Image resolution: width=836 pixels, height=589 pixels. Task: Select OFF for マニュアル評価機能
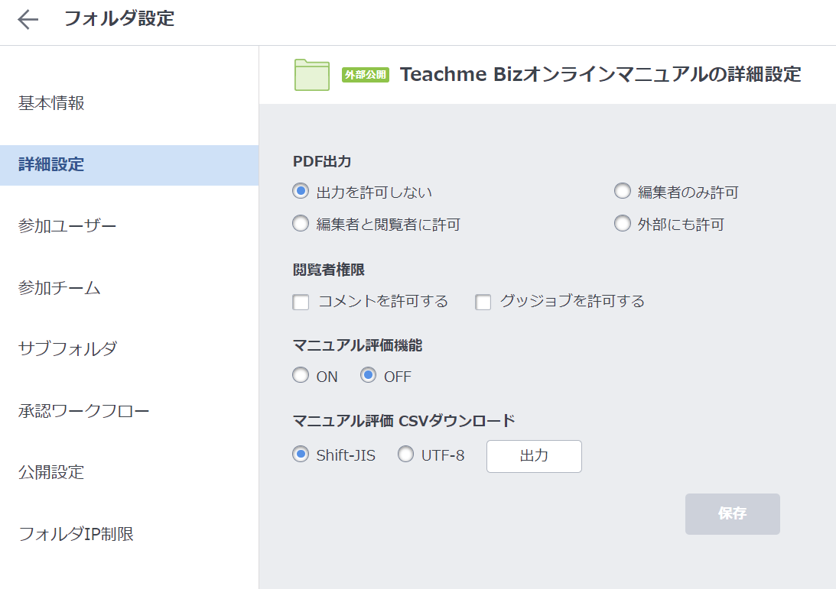coord(369,376)
